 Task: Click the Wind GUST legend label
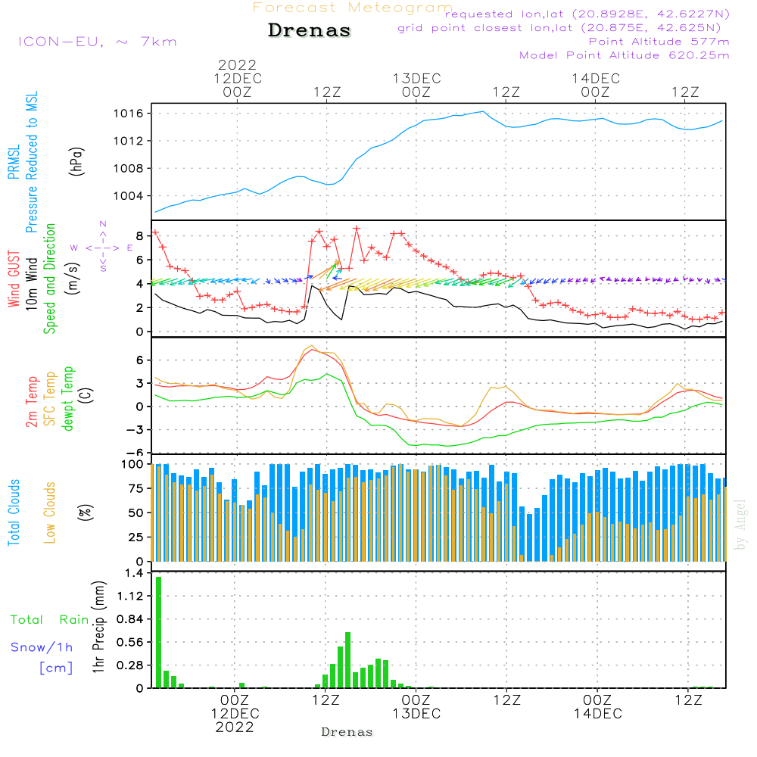pos(14,279)
